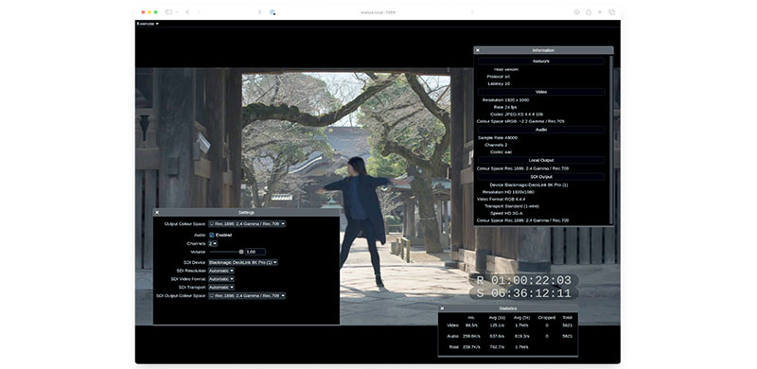Open the Channels dropdown in Settings
This screenshot has height=369, width=757.
click(x=212, y=243)
